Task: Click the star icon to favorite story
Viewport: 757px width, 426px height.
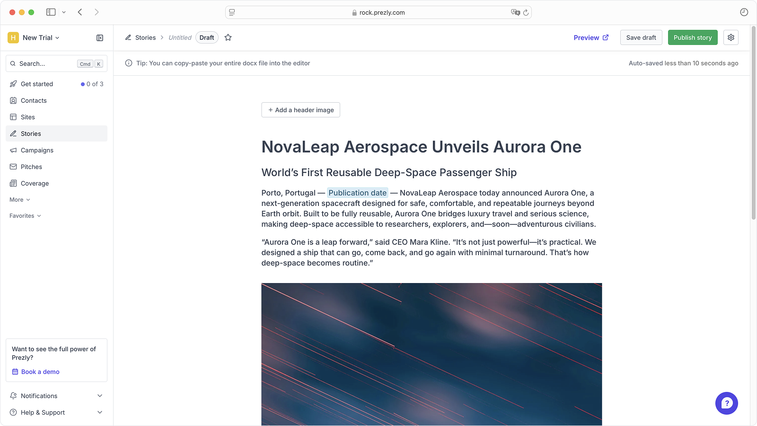Action: (228, 37)
